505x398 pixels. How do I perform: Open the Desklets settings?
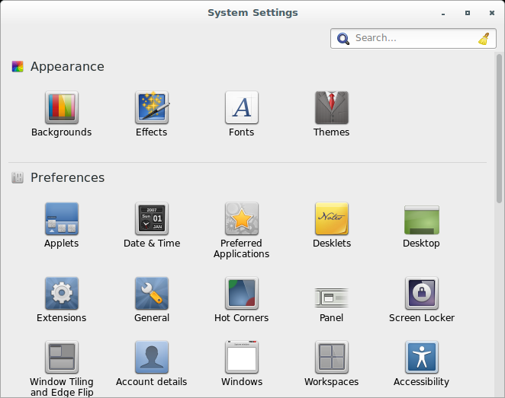331,219
